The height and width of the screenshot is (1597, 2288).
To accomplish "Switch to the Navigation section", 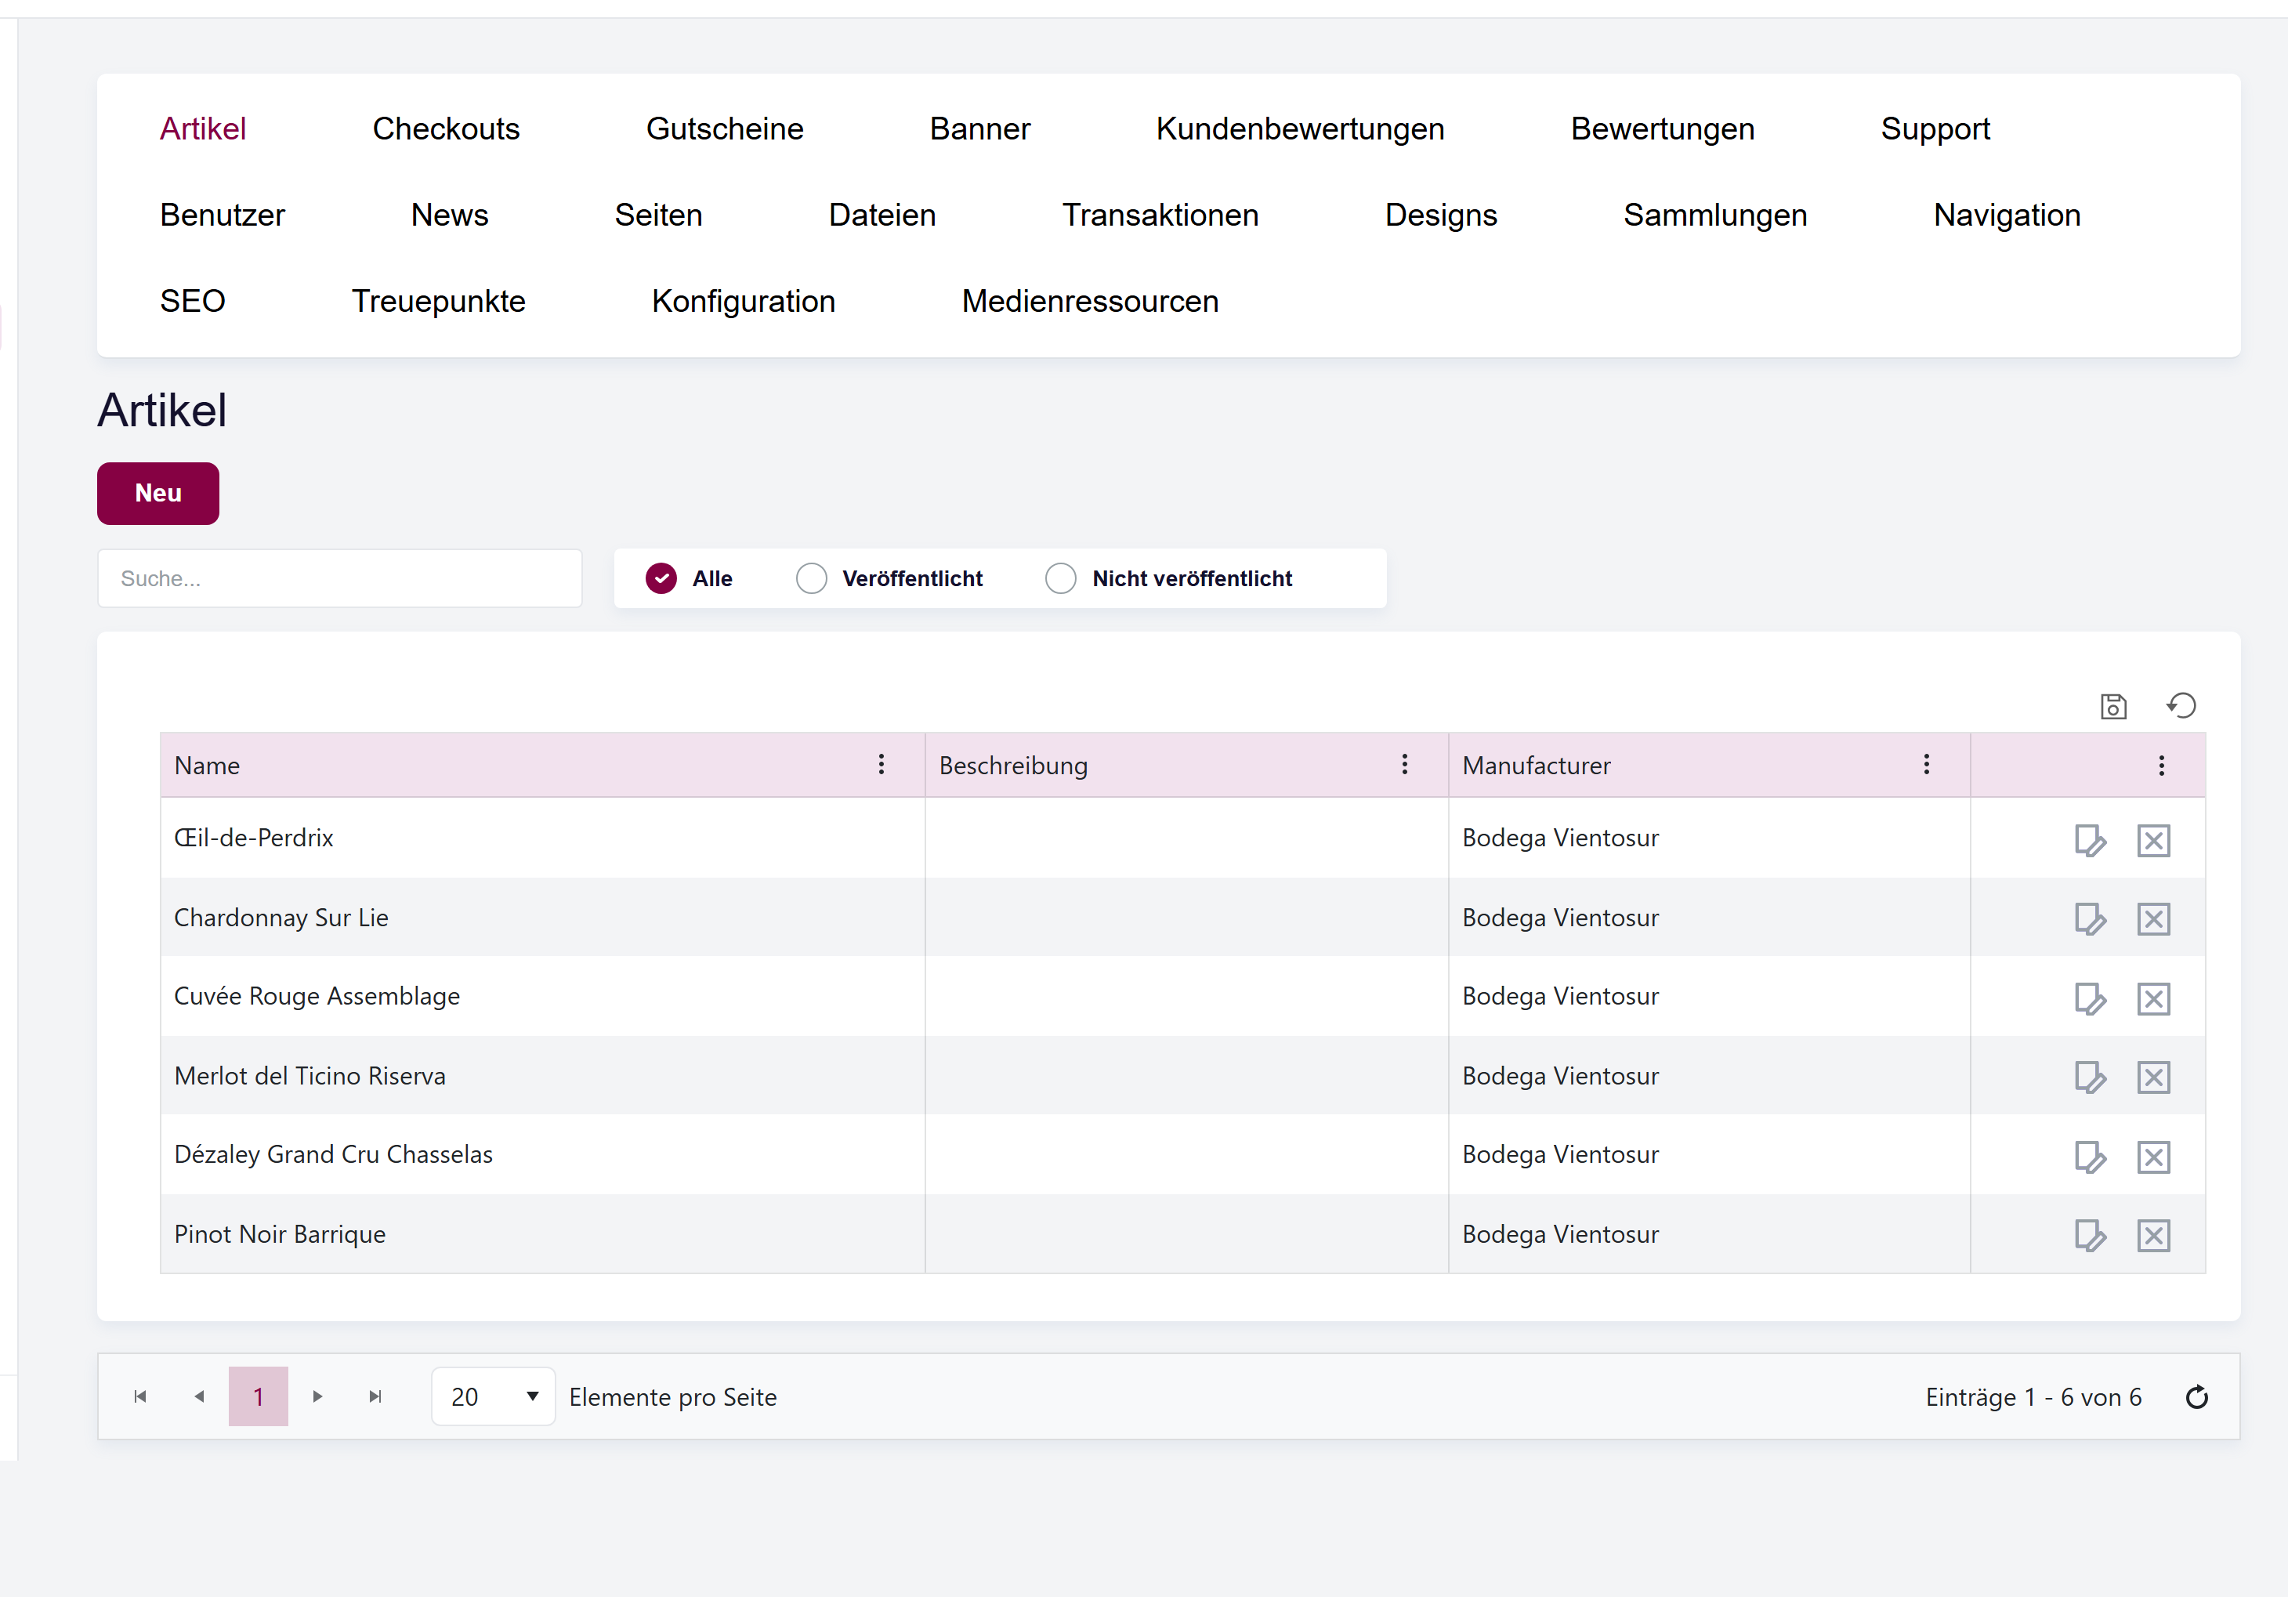I will 2007,215.
